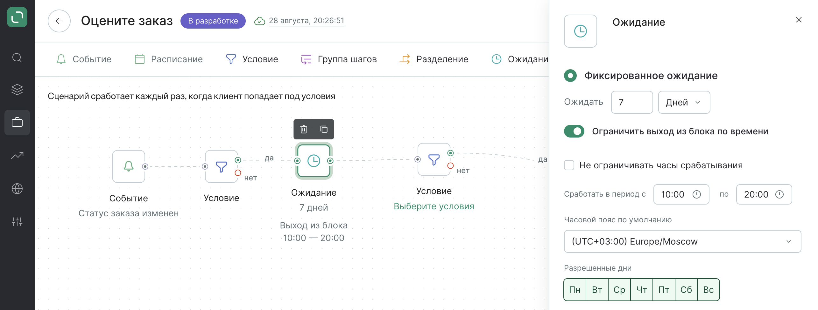Screen dimensions: 818x310
Task: Select the Событие bell node on canvas
Action: [x=129, y=166]
